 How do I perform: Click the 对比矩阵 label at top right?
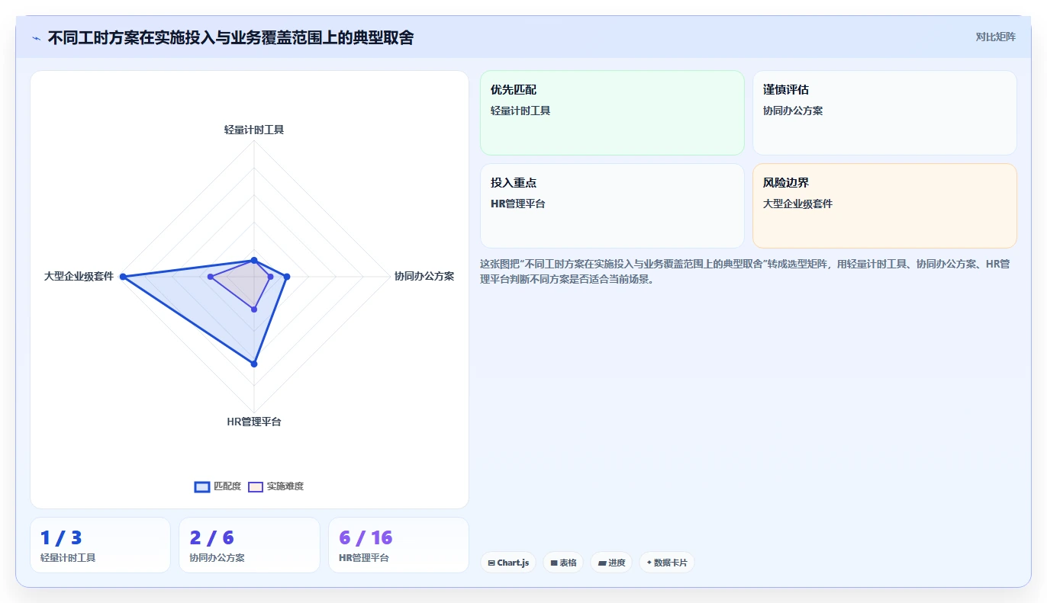[995, 37]
